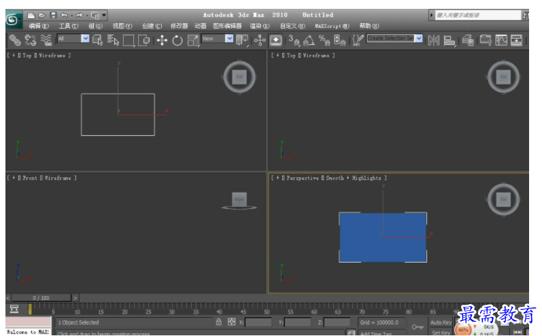Toggle Angle Snap
This screenshot has height=336, width=542.
309,40
